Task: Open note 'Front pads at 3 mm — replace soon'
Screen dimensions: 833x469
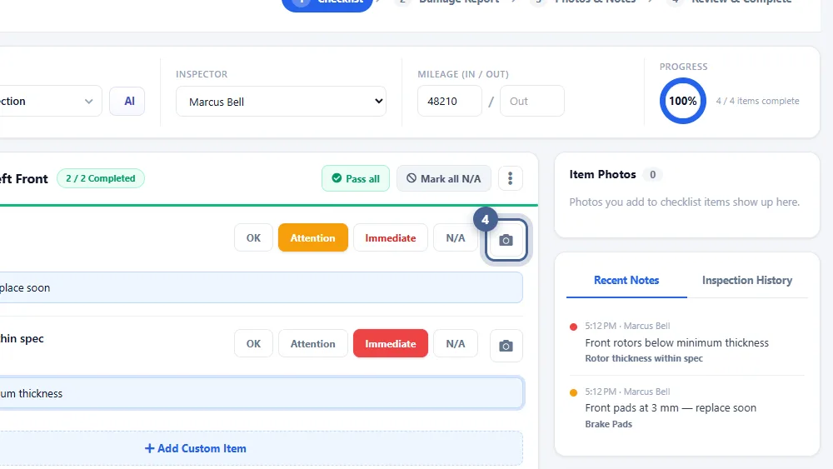Action: point(671,408)
